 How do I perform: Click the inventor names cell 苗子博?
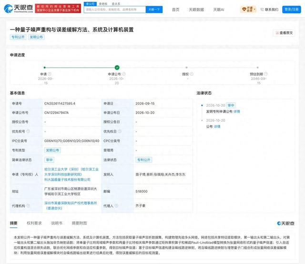pyautogui.click(x=160, y=174)
